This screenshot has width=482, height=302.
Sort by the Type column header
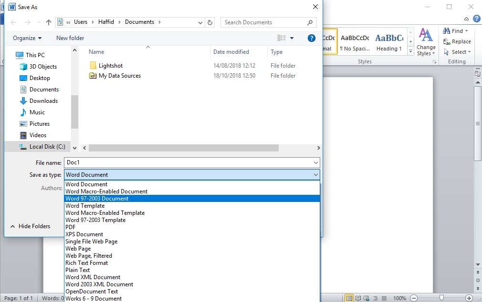tap(276, 52)
